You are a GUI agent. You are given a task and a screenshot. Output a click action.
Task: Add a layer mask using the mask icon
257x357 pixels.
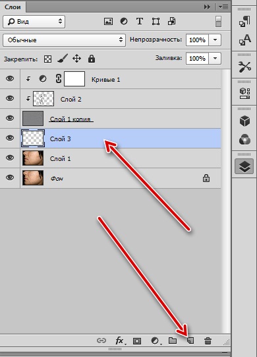tap(137, 341)
